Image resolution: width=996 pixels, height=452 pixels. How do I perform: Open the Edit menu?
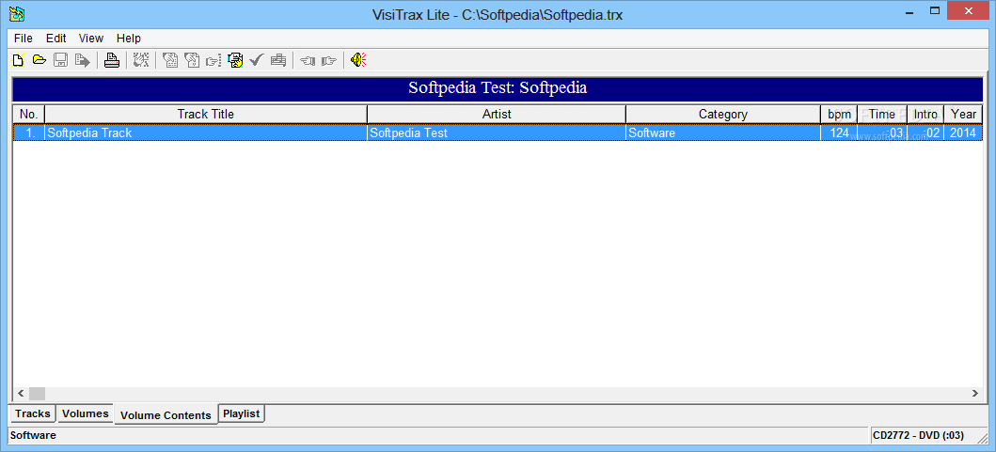point(55,39)
